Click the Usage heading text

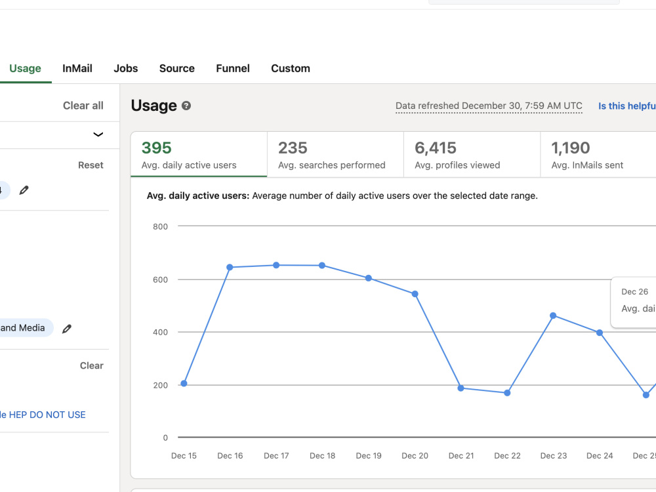pos(154,106)
